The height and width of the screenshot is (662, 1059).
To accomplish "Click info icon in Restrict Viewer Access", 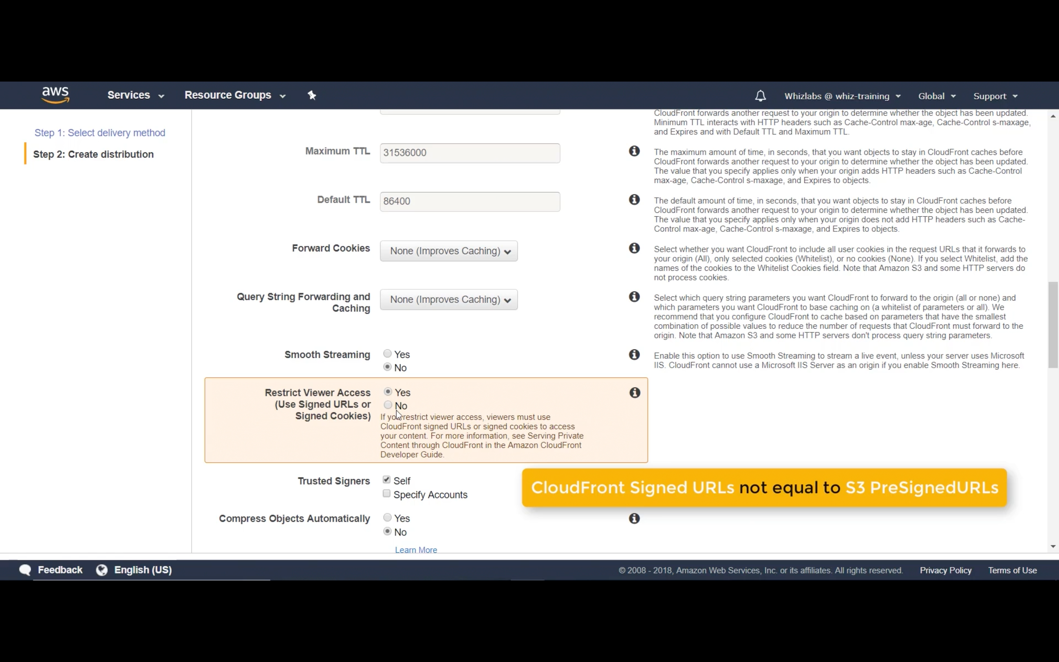I will point(634,393).
